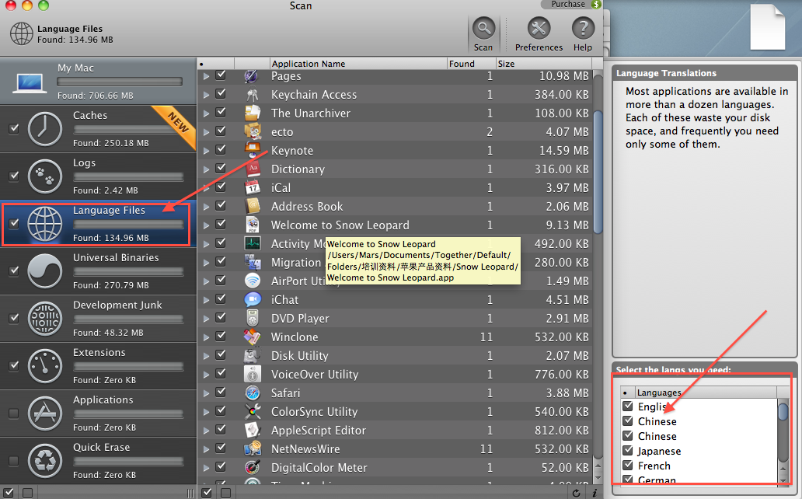
Task: Click the Keychain Access keys icon
Action: [252, 95]
